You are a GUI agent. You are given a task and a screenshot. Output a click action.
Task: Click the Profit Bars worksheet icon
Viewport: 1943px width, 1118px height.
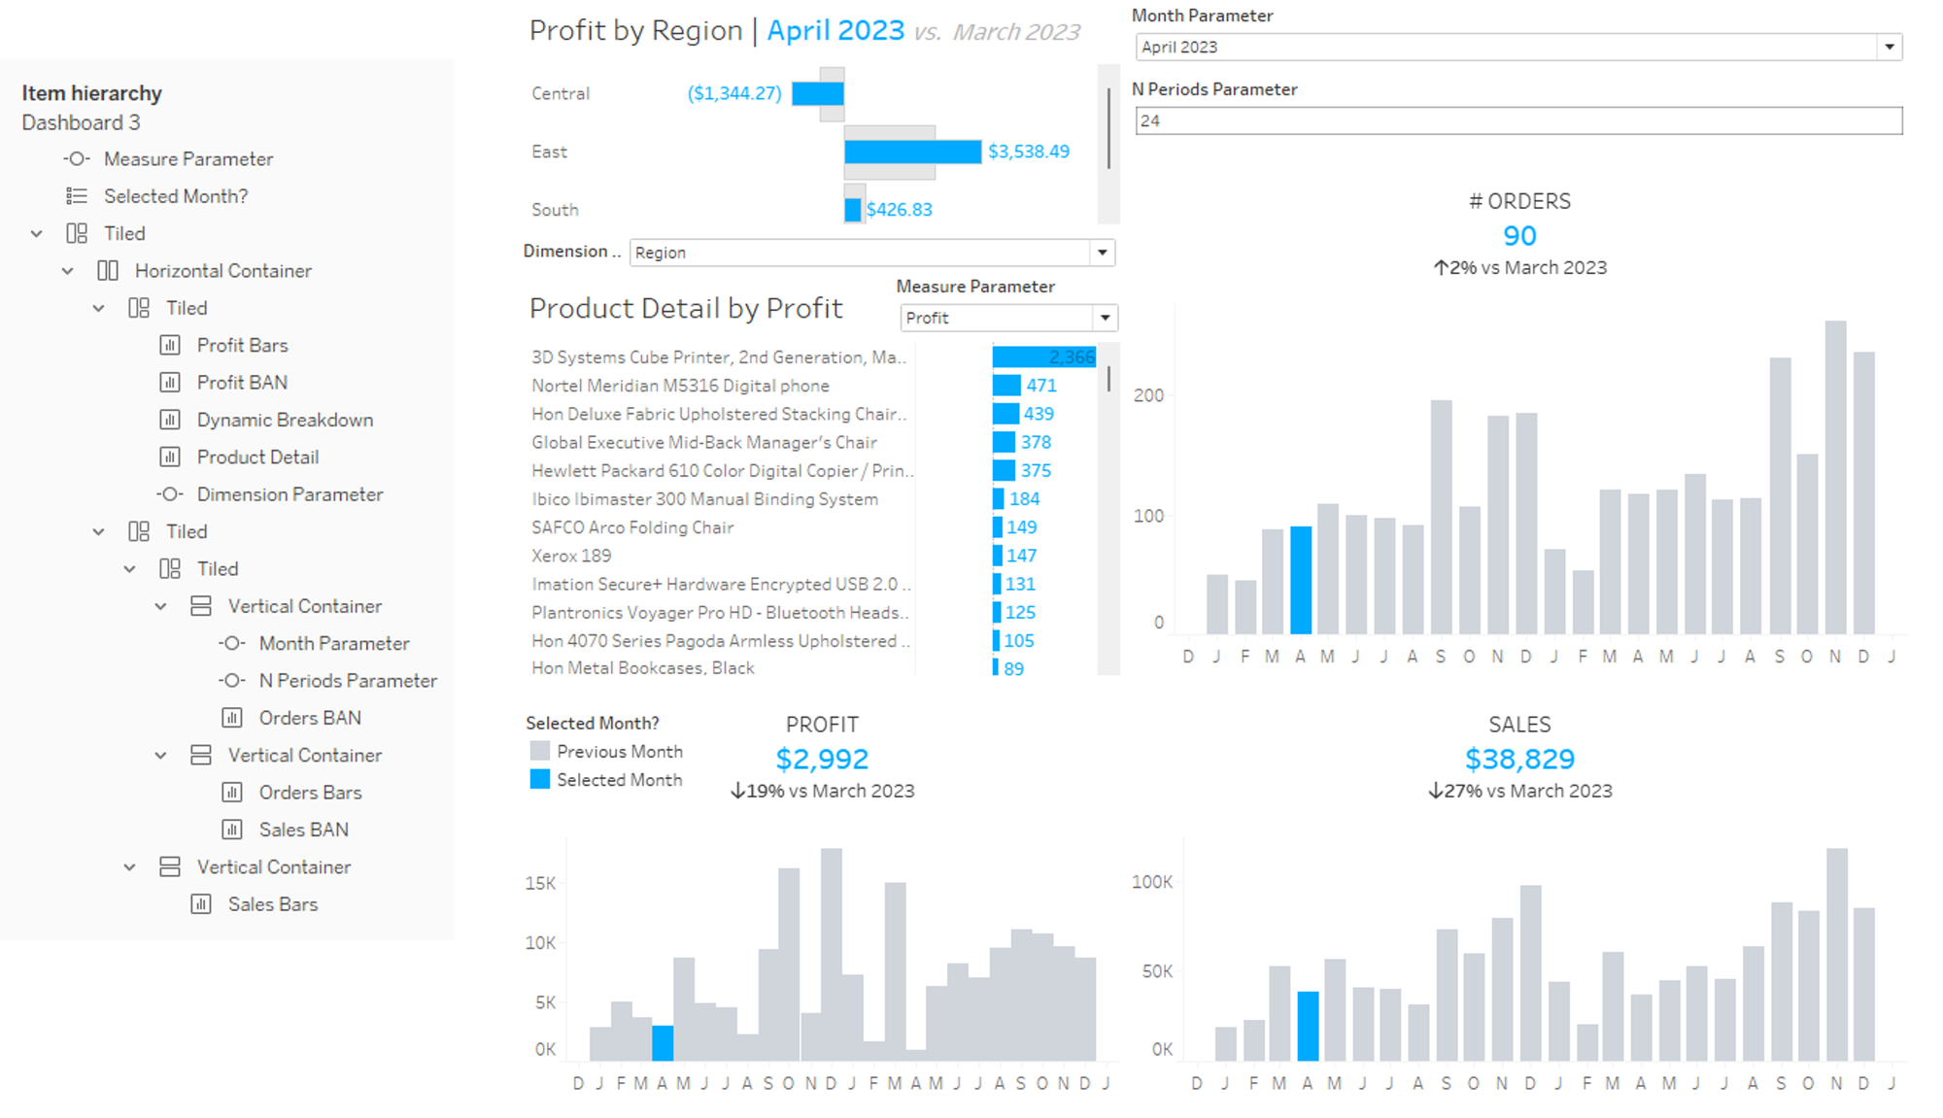pyautogui.click(x=170, y=345)
